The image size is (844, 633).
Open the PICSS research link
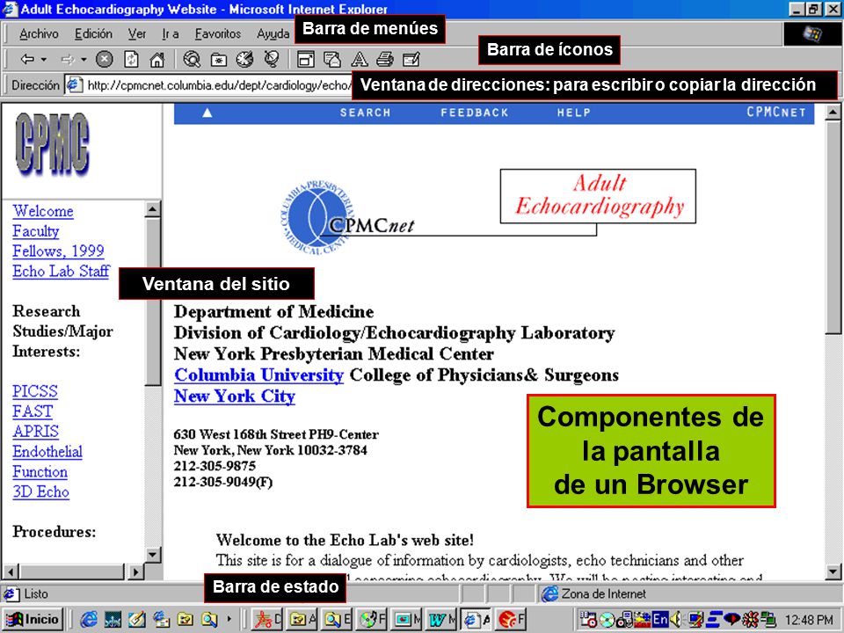pos(35,391)
